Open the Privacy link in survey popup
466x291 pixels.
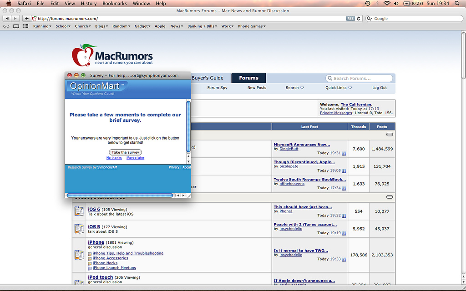coord(174,167)
